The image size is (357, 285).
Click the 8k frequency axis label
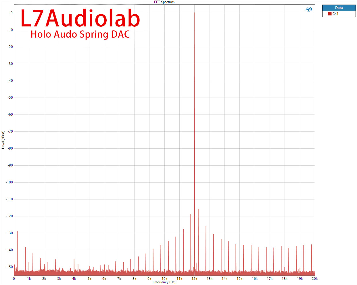(134, 279)
